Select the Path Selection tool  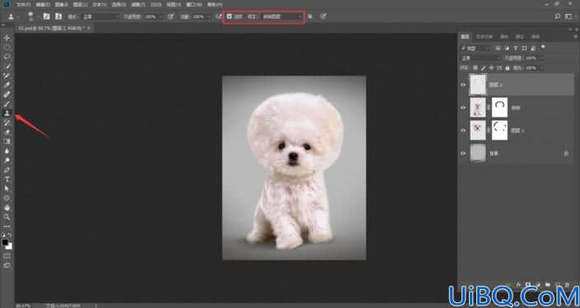click(x=7, y=189)
